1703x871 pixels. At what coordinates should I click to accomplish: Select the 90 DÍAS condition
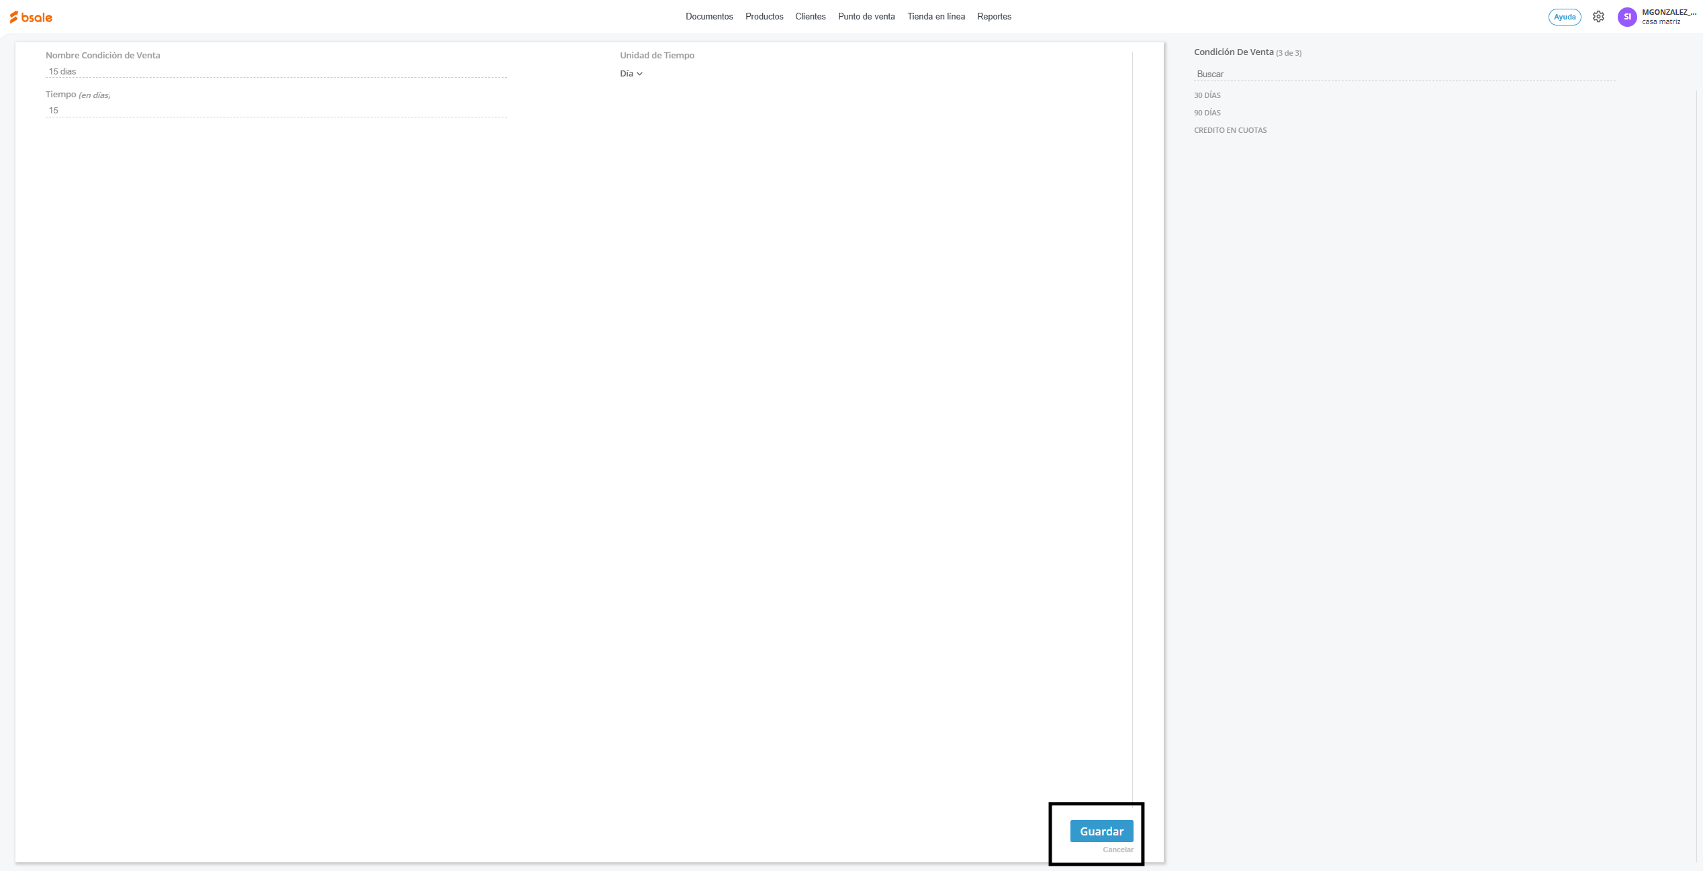(1207, 113)
